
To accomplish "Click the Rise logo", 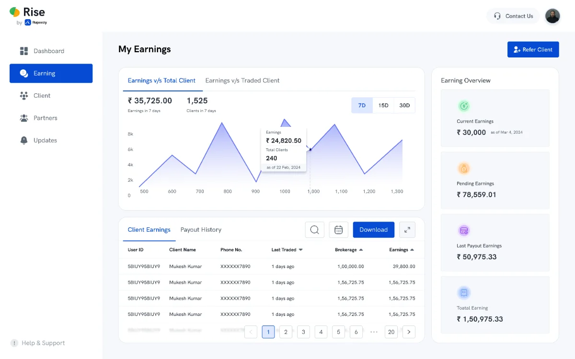I will [28, 15].
